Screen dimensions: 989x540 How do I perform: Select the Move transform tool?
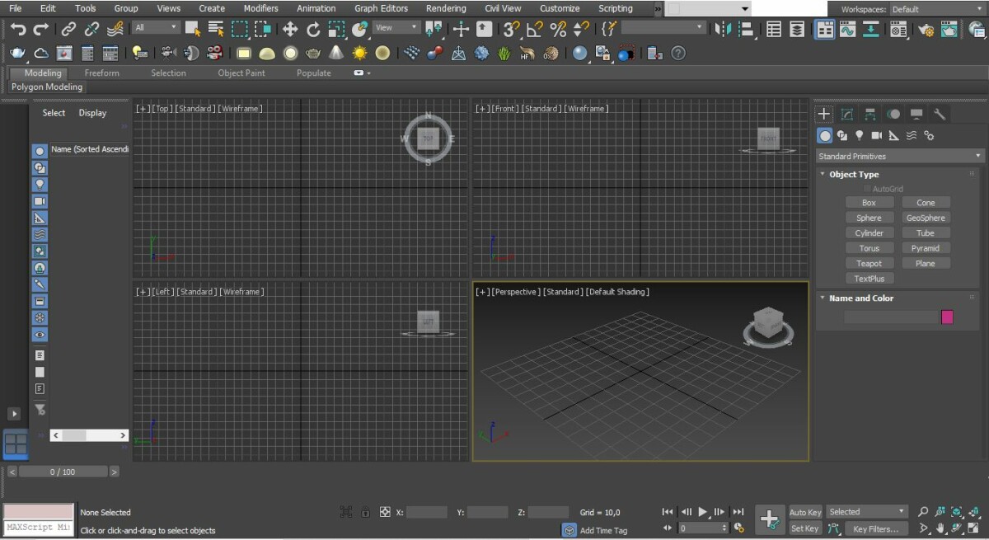(x=290, y=30)
